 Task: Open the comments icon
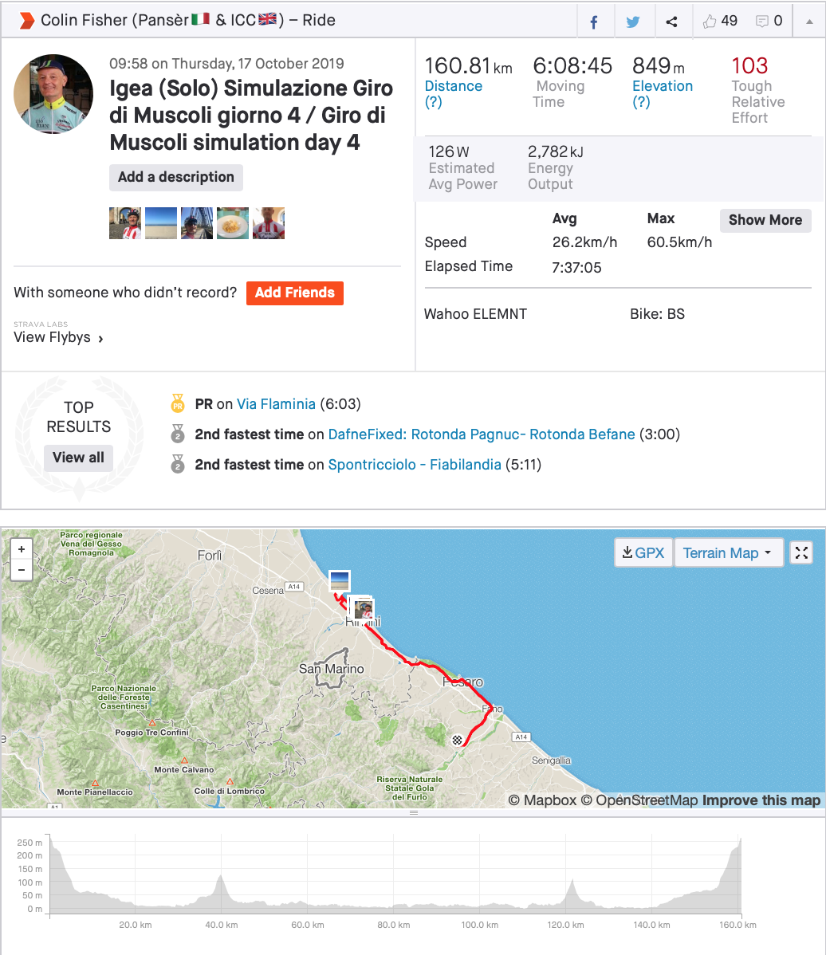pos(762,22)
